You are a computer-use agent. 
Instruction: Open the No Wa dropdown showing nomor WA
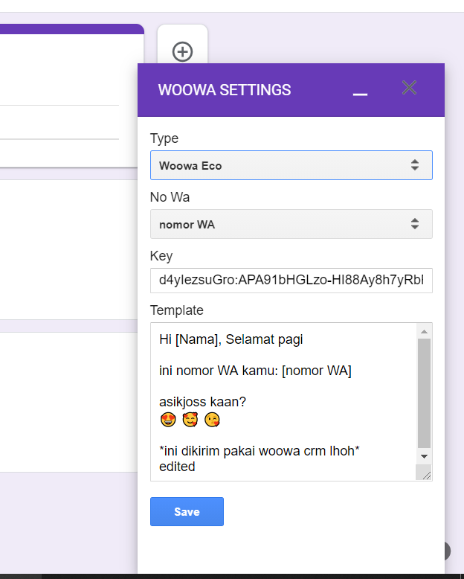pos(291,224)
